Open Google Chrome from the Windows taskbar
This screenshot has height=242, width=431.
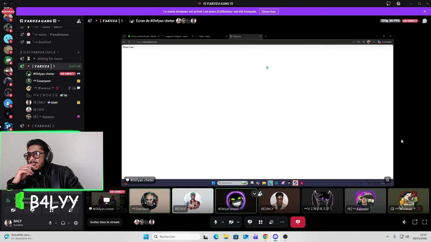[266, 237]
